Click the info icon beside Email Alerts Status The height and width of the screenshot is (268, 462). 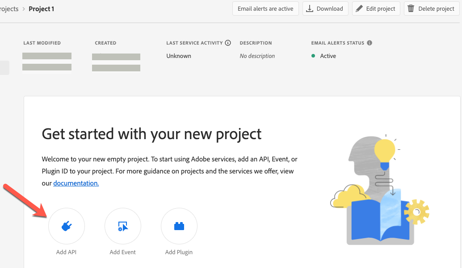coord(369,42)
